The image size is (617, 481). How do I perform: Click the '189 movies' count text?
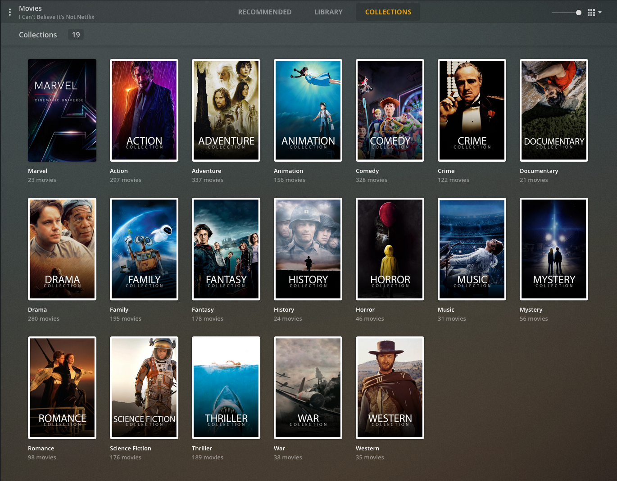click(208, 458)
